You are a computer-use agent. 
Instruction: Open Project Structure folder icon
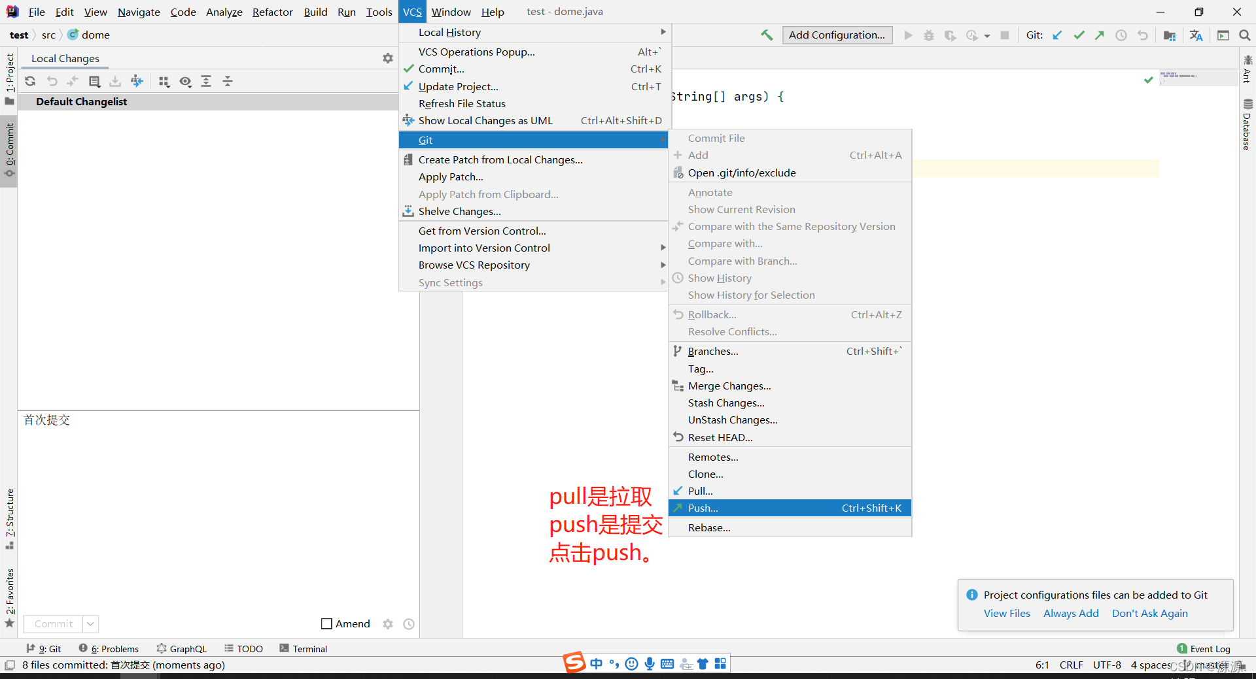tap(1170, 35)
